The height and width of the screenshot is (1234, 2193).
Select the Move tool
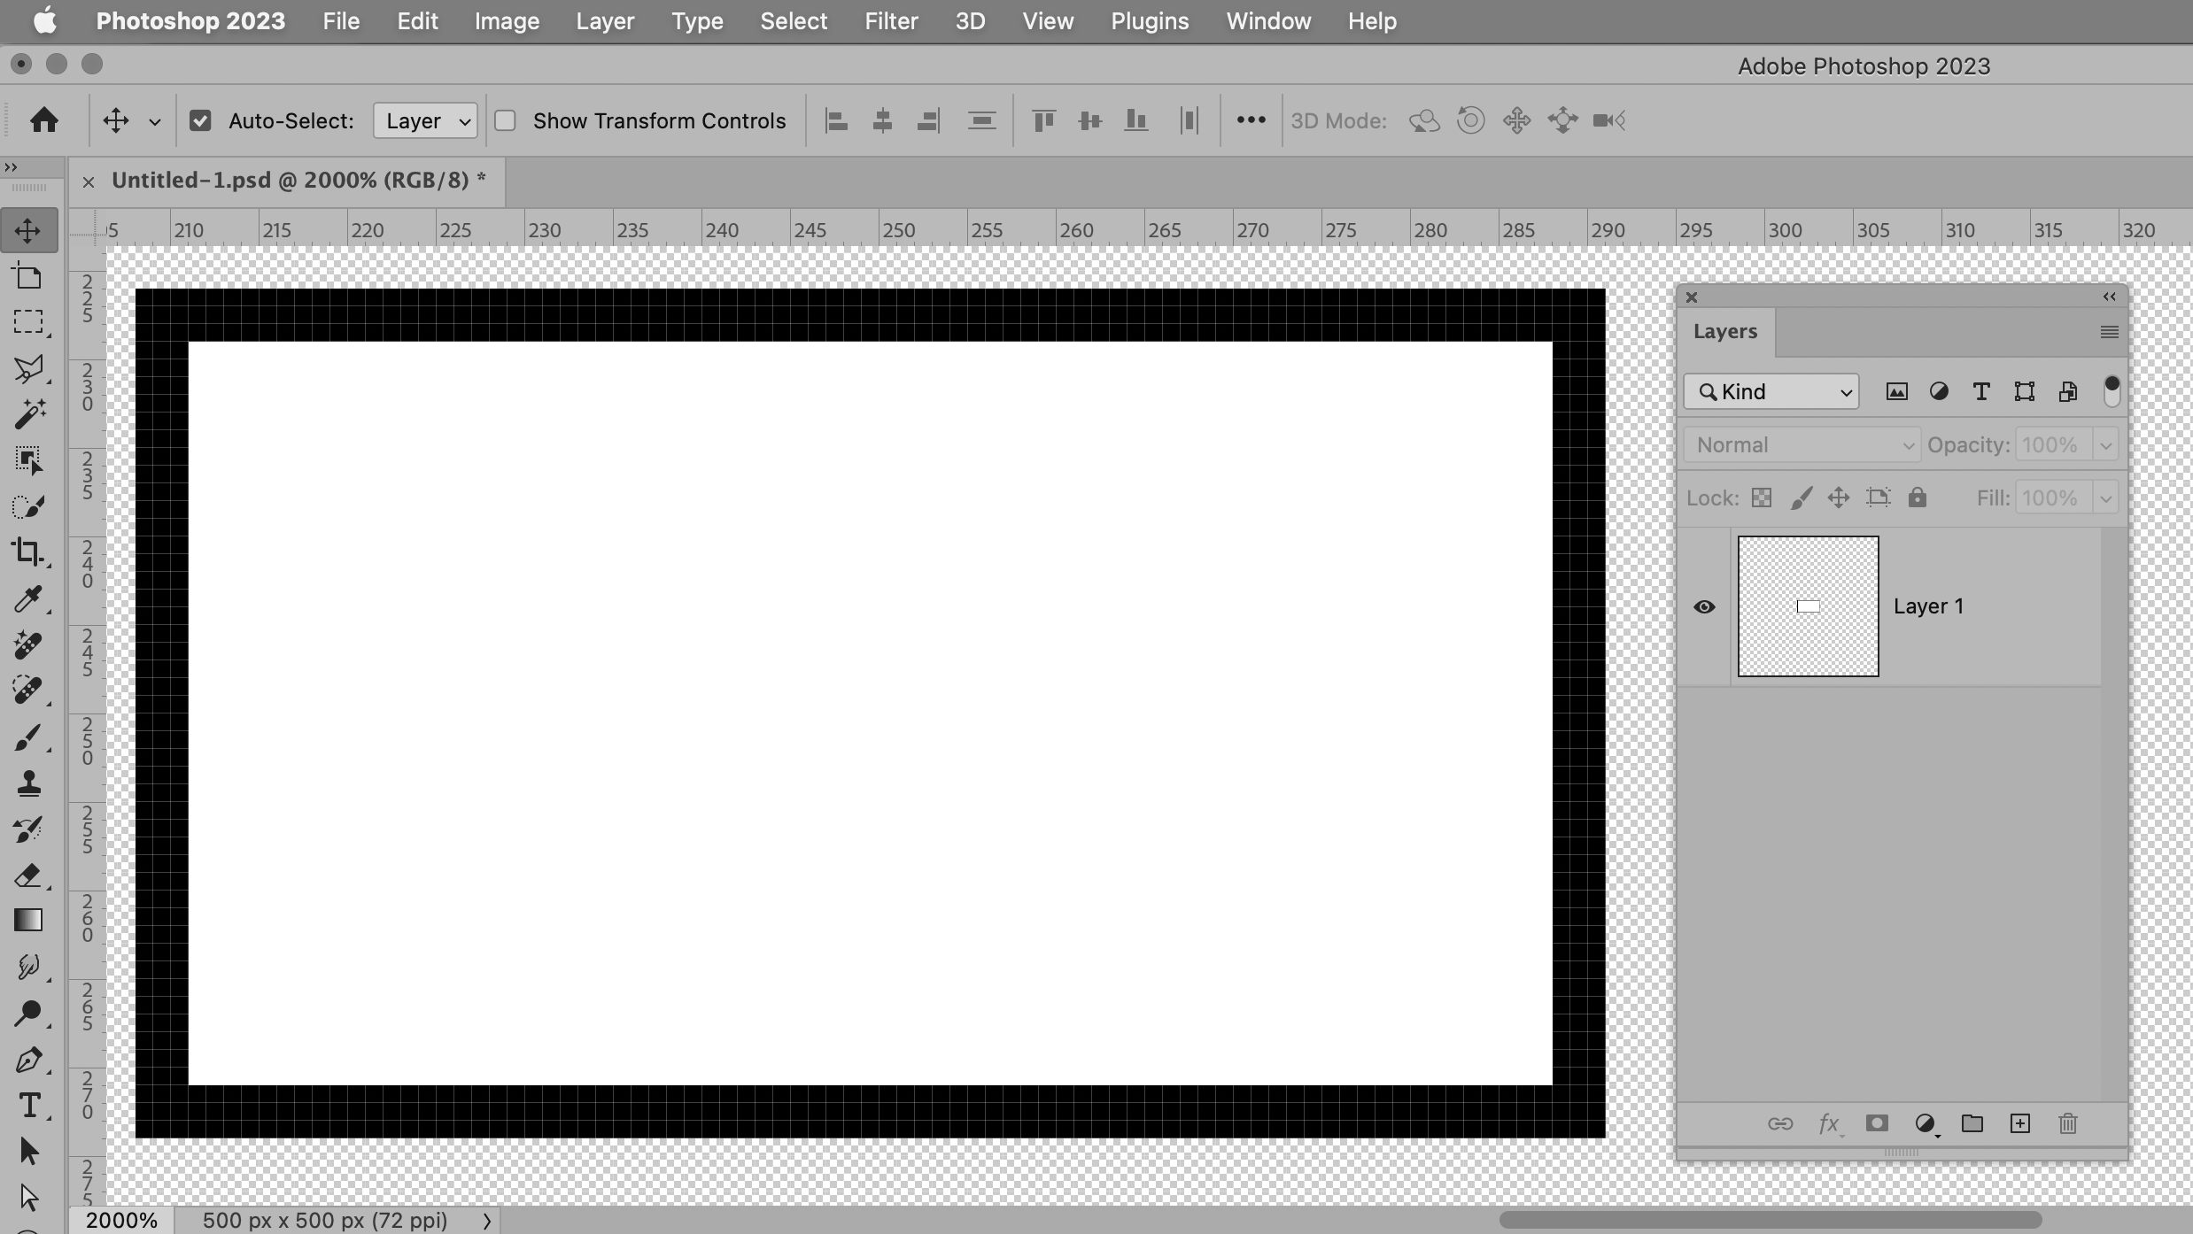(x=29, y=231)
